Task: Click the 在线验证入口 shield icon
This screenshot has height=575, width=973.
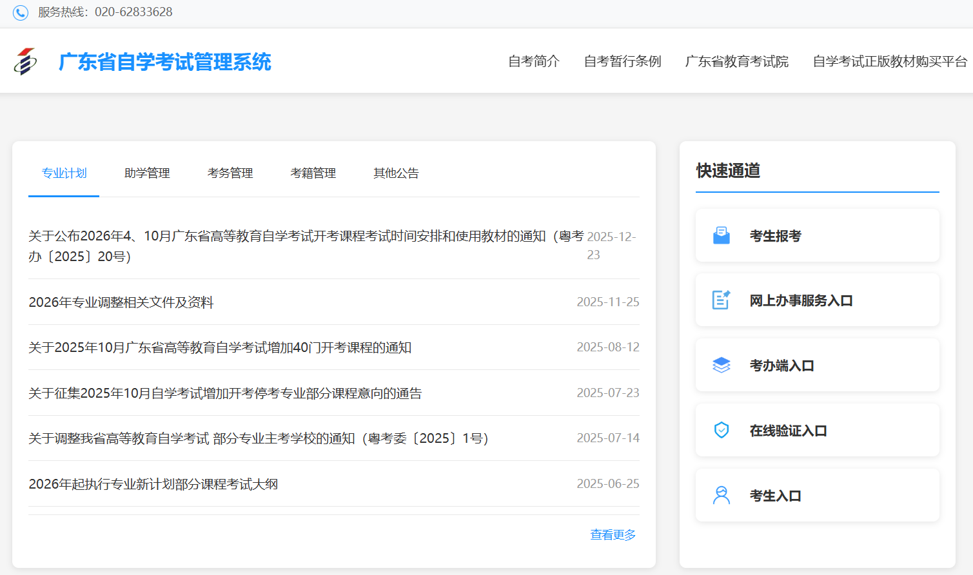Action: click(x=720, y=430)
